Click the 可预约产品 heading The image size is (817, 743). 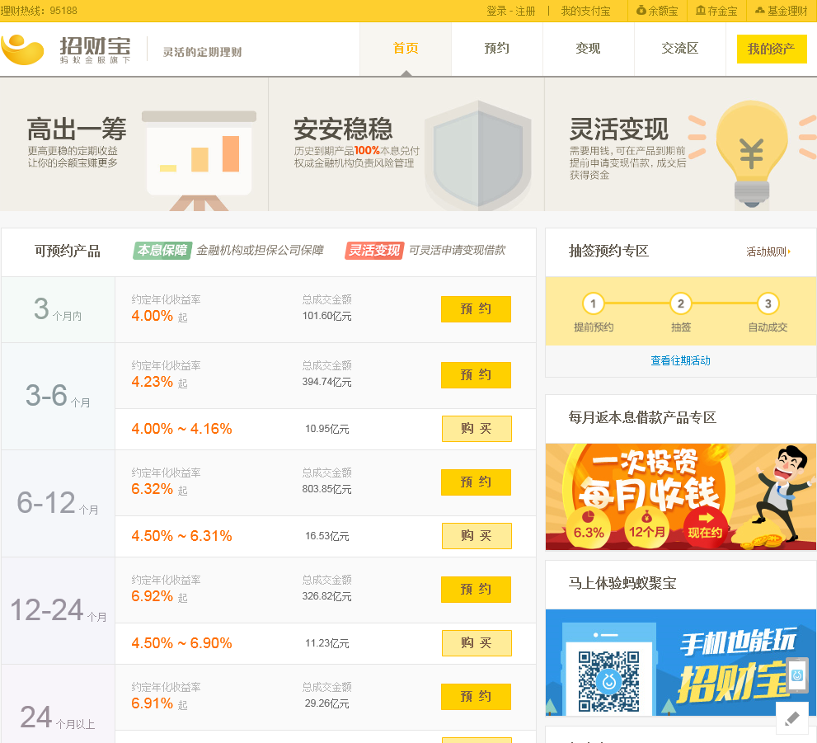tap(68, 252)
